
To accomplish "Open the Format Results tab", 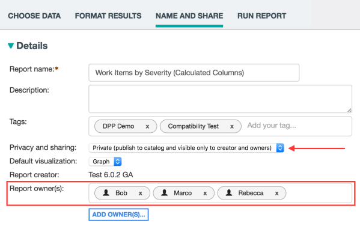I will [x=108, y=16].
